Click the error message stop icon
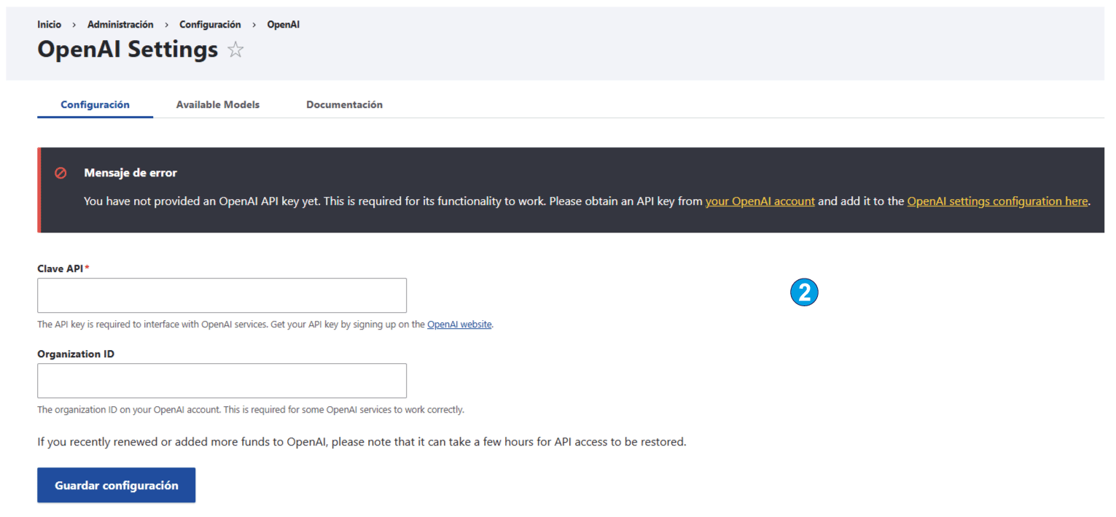This screenshot has height=517, width=1116. (x=61, y=174)
